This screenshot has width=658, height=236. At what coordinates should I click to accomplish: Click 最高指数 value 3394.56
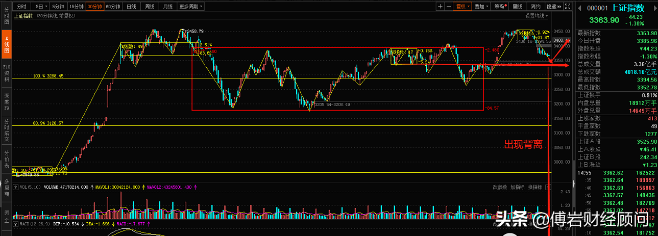point(646,80)
